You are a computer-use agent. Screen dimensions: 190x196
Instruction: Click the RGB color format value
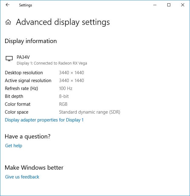click(63, 104)
